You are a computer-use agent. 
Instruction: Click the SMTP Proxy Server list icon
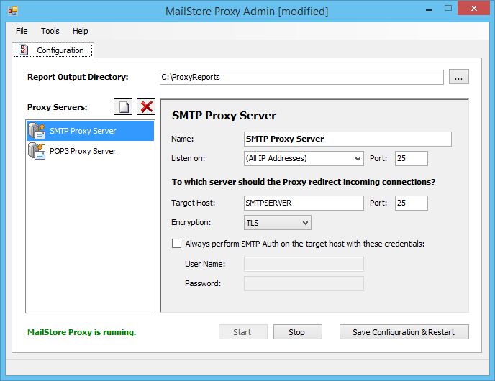click(x=37, y=131)
